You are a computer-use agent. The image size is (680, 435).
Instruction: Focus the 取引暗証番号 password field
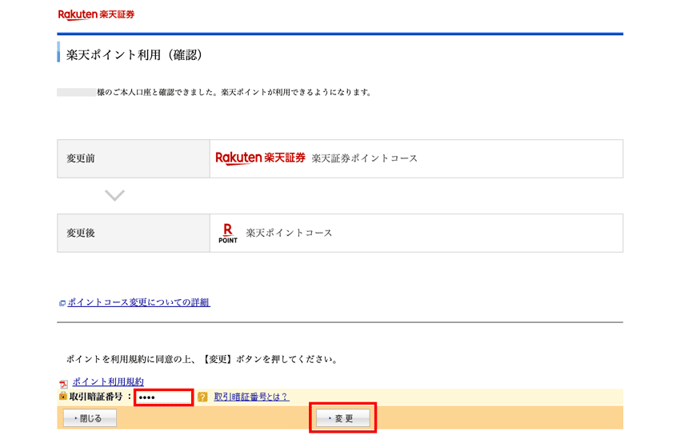(x=163, y=397)
